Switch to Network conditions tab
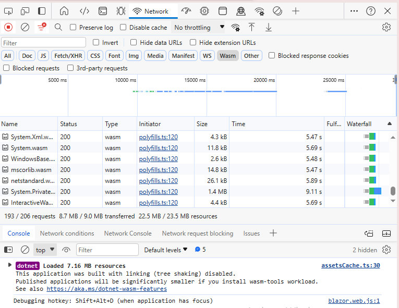The height and width of the screenshot is (308, 399). [x=67, y=233]
